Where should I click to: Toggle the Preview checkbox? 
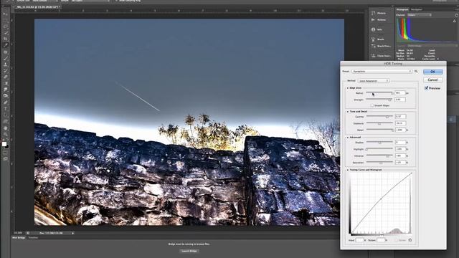click(x=427, y=87)
